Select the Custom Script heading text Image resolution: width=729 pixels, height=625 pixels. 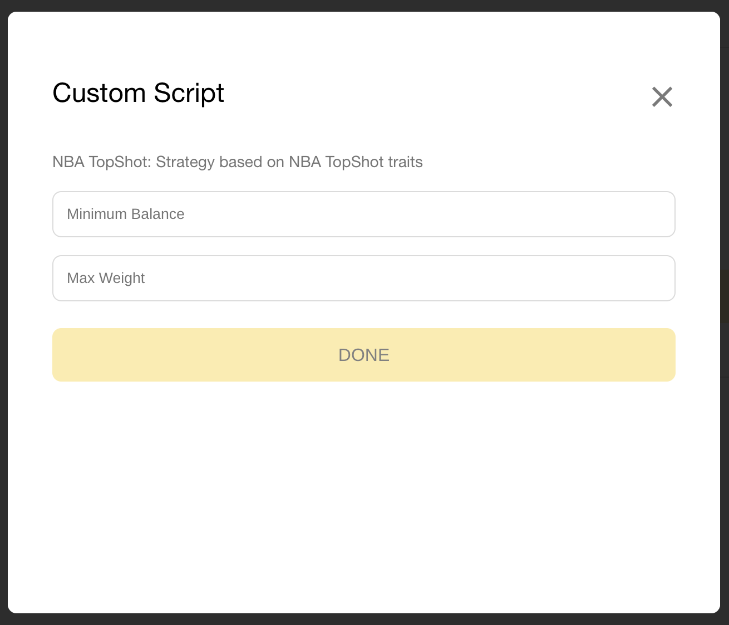(138, 93)
